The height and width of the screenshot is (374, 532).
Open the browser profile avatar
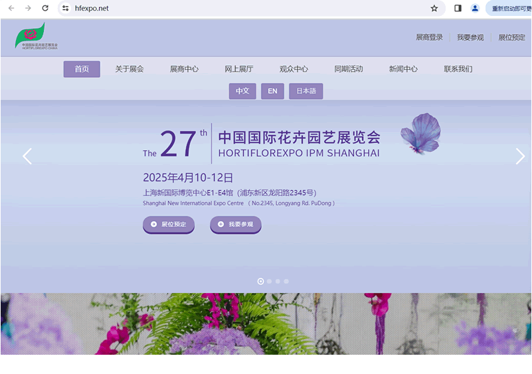pyautogui.click(x=475, y=8)
